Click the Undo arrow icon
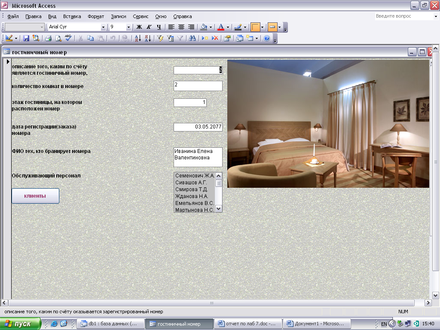 pyautogui.click(x=113, y=38)
